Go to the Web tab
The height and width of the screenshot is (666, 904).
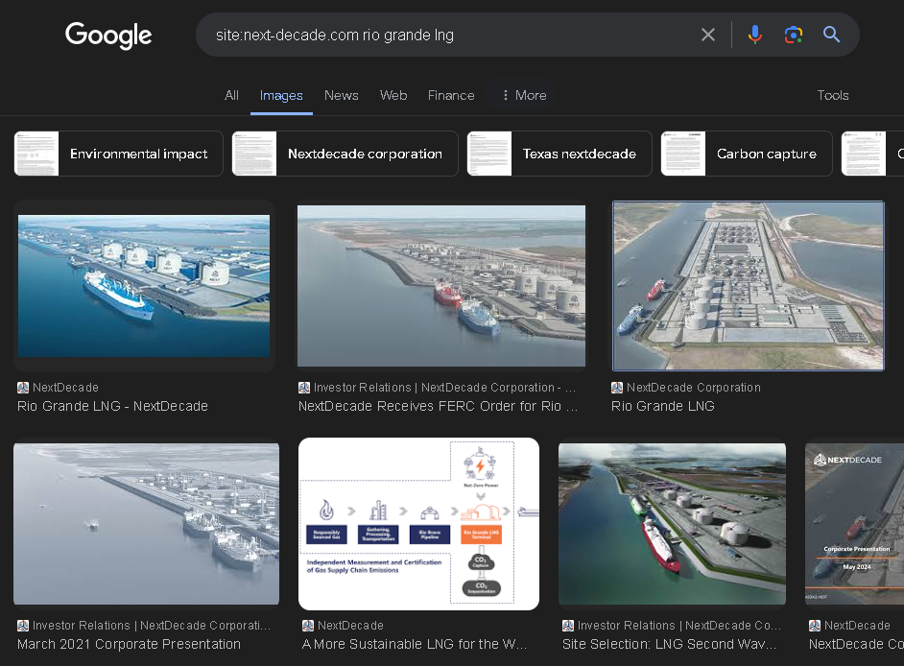point(393,96)
